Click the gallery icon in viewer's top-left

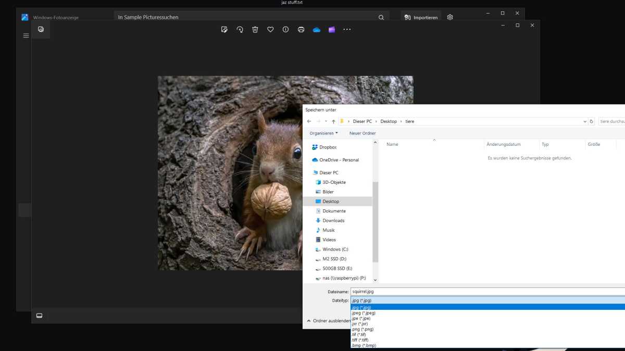41,29
